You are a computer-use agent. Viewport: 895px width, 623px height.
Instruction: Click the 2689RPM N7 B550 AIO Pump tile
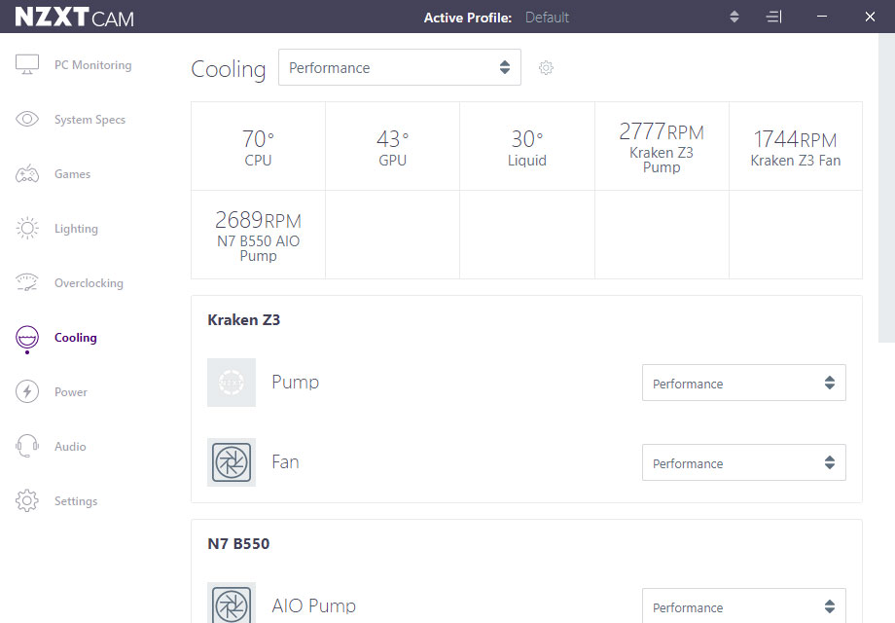point(258,235)
